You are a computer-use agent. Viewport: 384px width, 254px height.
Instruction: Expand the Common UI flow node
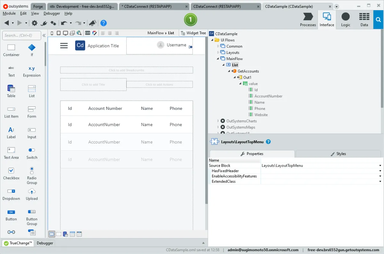[218, 46]
